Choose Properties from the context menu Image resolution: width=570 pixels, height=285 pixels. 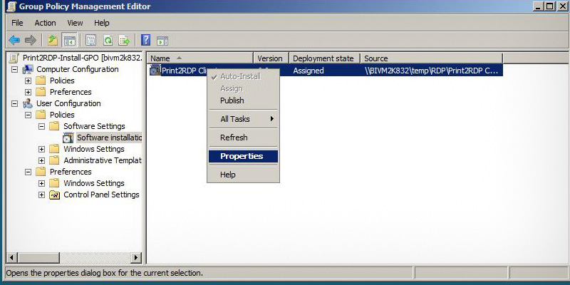pyautogui.click(x=242, y=156)
